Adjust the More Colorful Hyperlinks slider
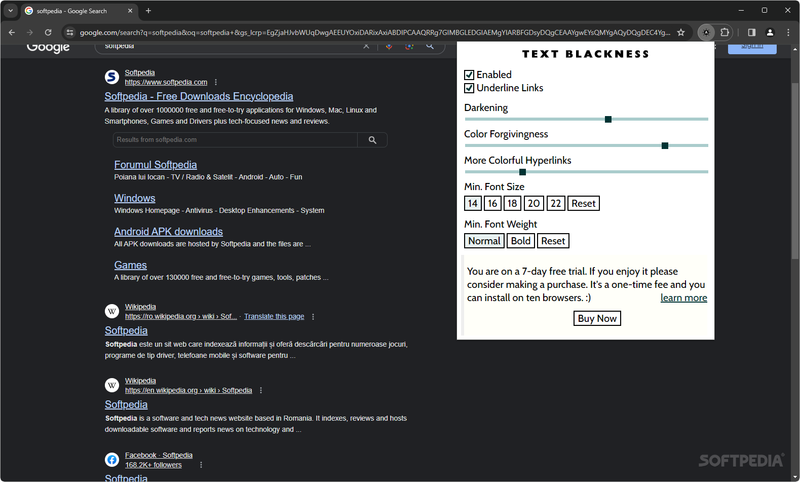This screenshot has width=800, height=482. click(586, 172)
